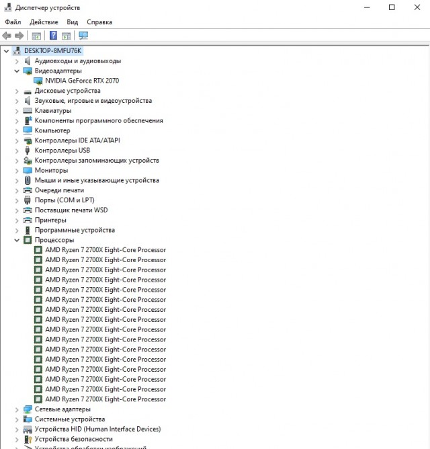The height and width of the screenshot is (449, 430).
Task: Select the Программные устройства row
Action: [x=75, y=230]
